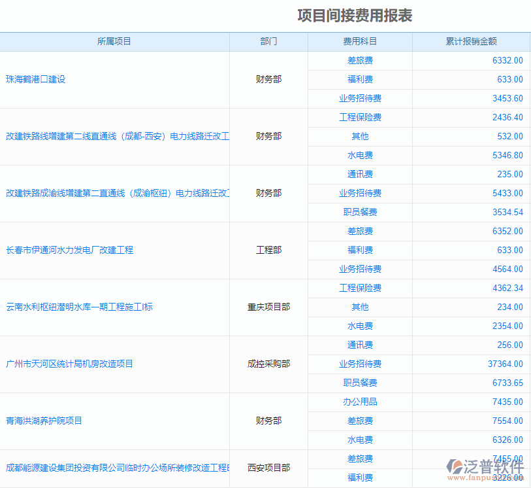Click the 累计报销金额 column header
This screenshot has height=488, width=531.
(471, 41)
